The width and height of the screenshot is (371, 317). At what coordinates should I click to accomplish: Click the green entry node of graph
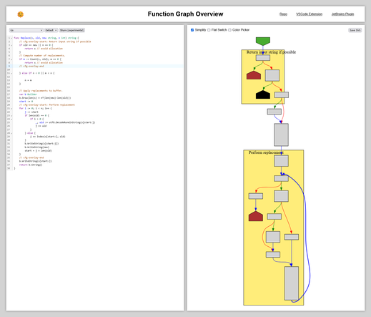(263, 41)
